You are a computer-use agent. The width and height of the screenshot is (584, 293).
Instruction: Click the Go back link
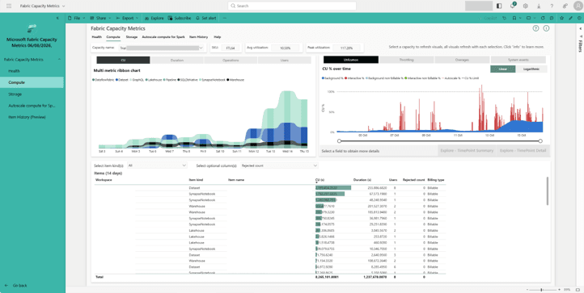[16, 286]
